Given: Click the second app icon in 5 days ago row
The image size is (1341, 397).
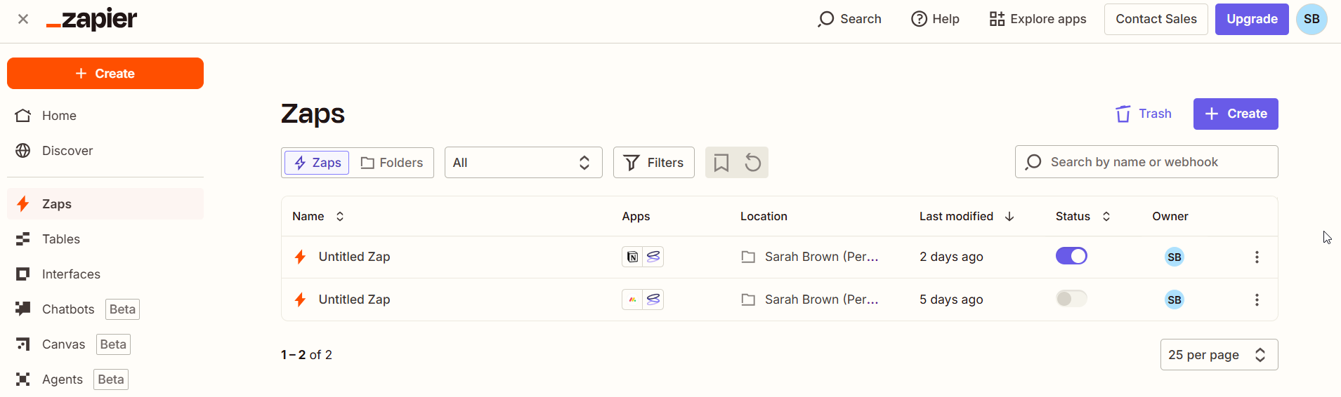Looking at the screenshot, I should (653, 300).
